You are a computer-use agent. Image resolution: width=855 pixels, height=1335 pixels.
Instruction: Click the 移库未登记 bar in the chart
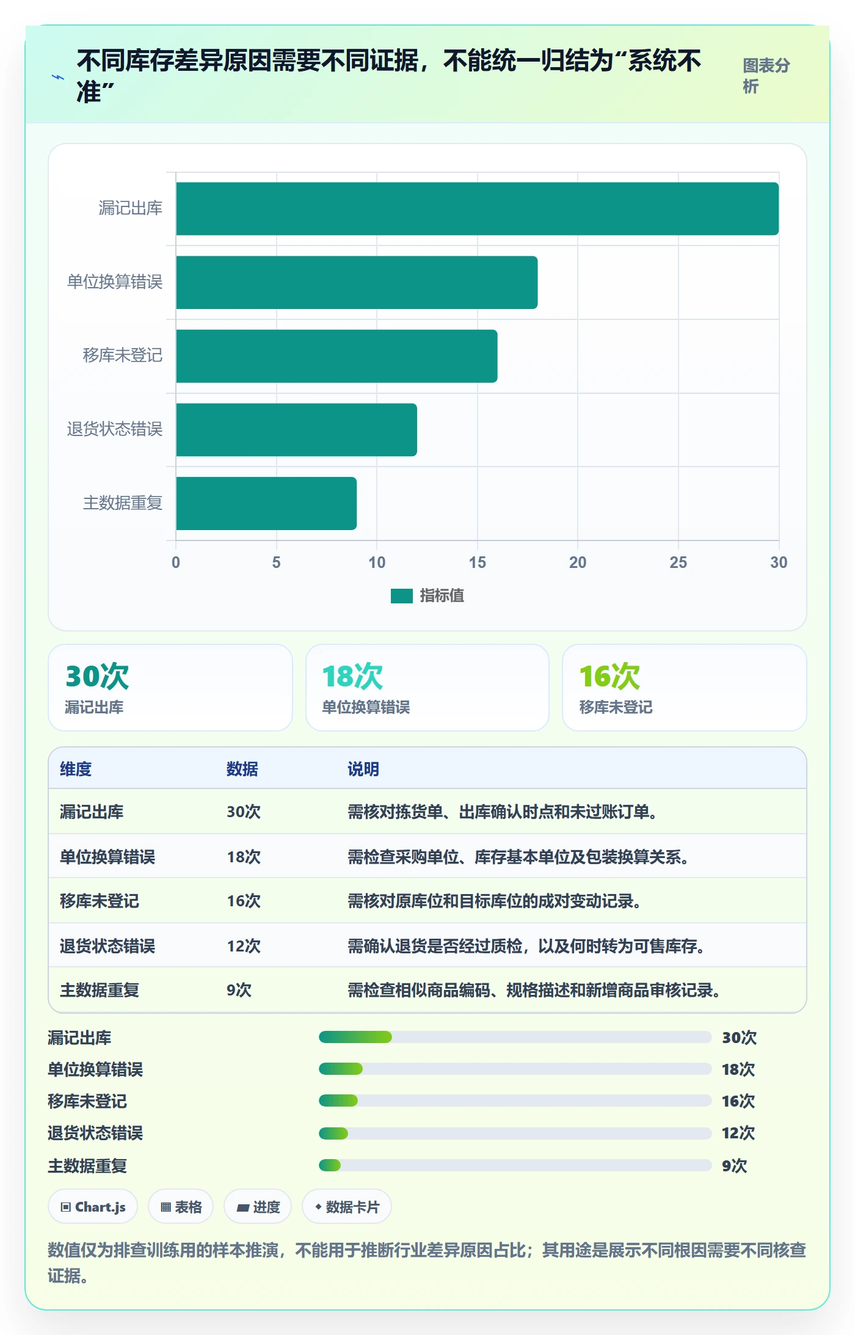337,356
